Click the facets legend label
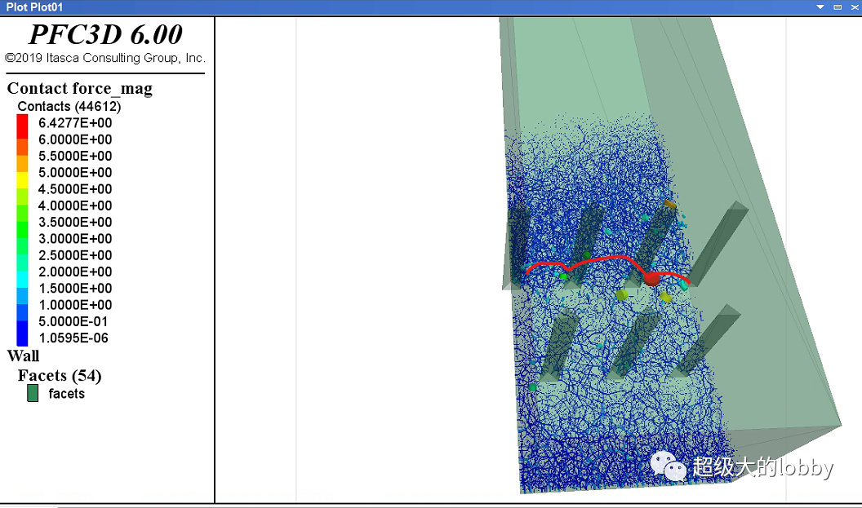The height and width of the screenshot is (508, 862). (66, 394)
